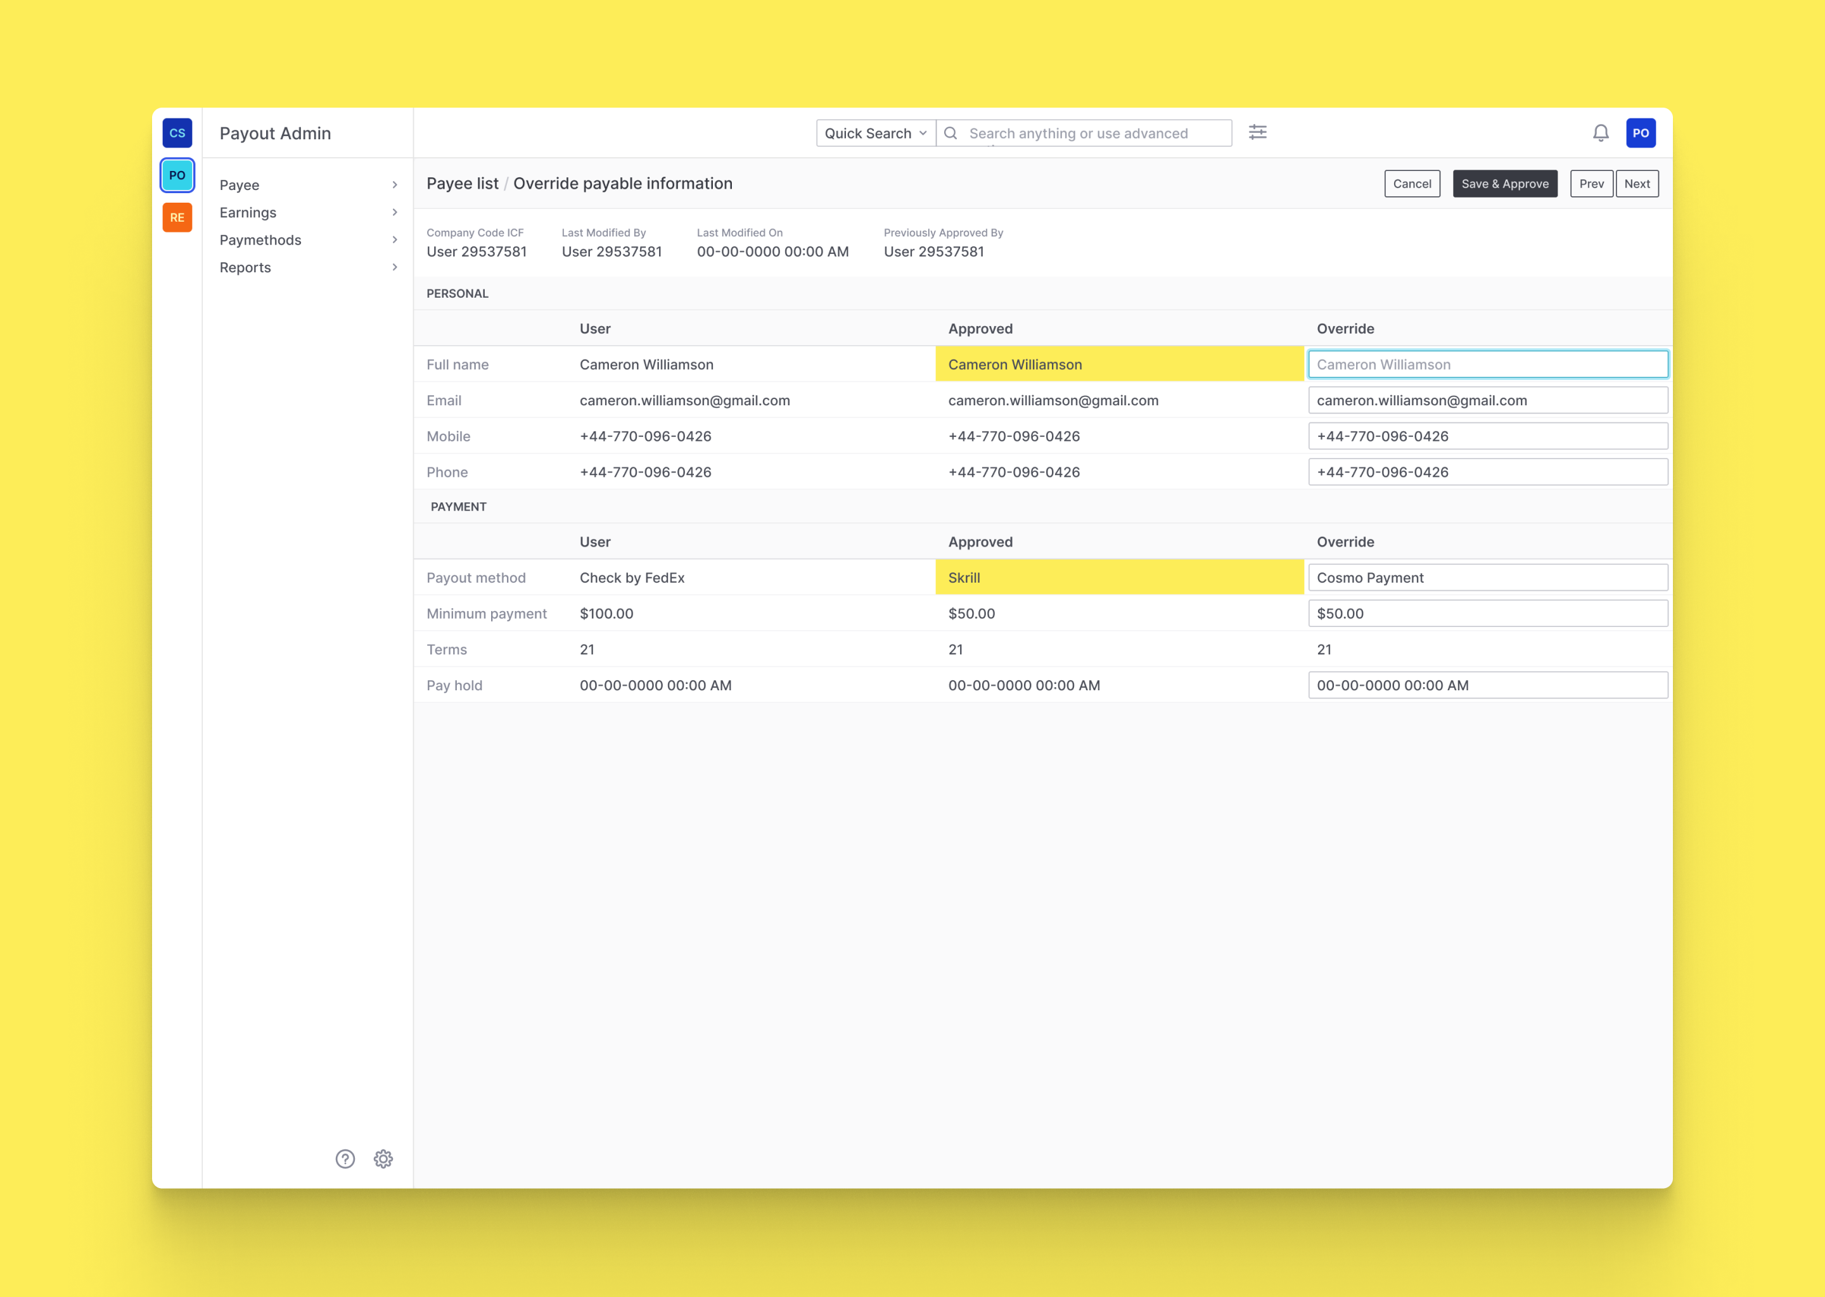Click the PO user avatar top right
Viewport: 1825px width, 1297px height.
point(1641,134)
